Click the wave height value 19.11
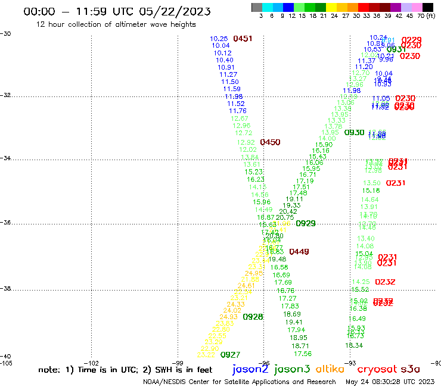 (x=294, y=199)
